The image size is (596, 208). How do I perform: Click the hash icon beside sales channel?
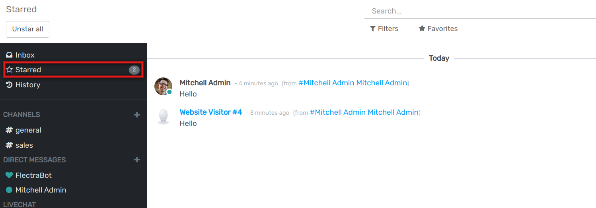(x=9, y=145)
